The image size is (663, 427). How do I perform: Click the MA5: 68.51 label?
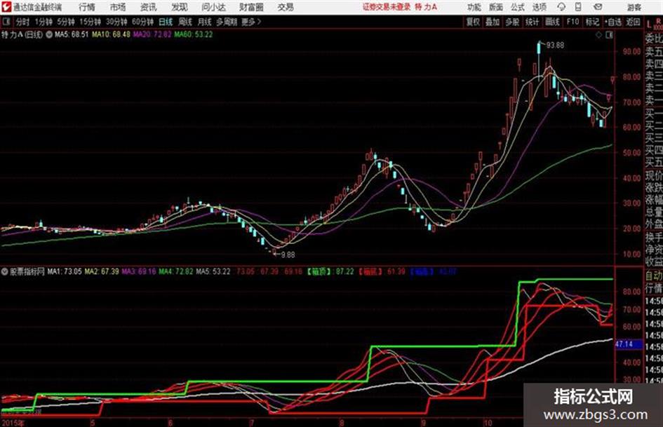tap(72, 34)
